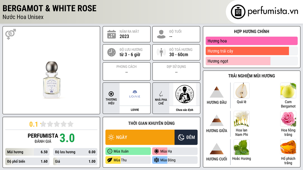
Task: Click the sillage icon for Độ toả hương
Action: 161,52
